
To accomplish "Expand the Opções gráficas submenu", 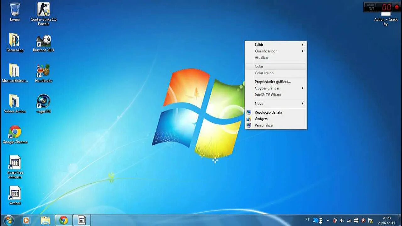I will click(276, 88).
